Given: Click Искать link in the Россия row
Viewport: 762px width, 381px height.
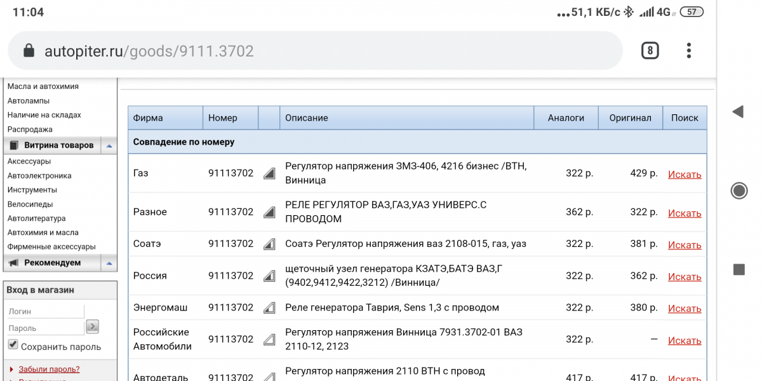Looking at the screenshot, I should pos(685,277).
